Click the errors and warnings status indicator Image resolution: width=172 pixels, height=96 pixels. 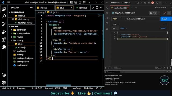point(6,88)
